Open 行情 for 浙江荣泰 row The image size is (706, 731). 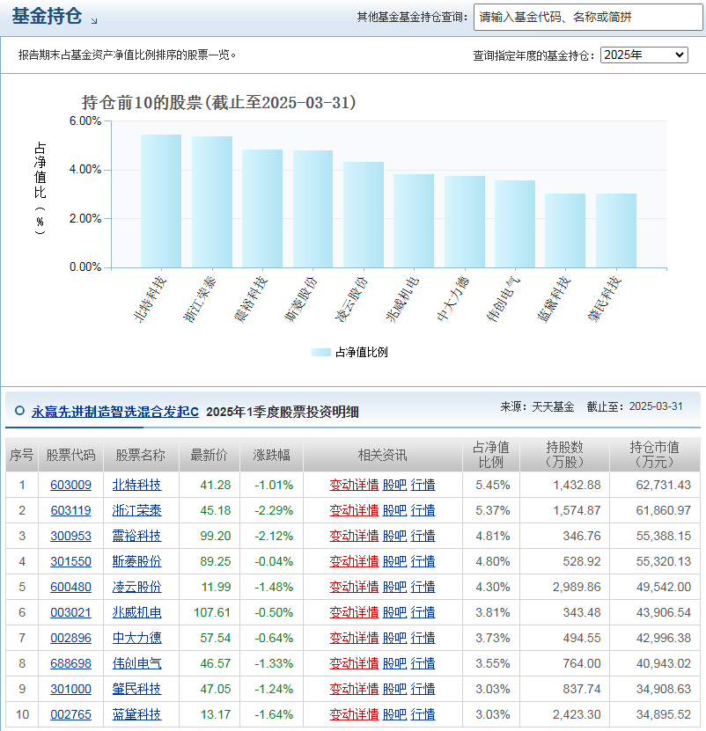pos(423,510)
